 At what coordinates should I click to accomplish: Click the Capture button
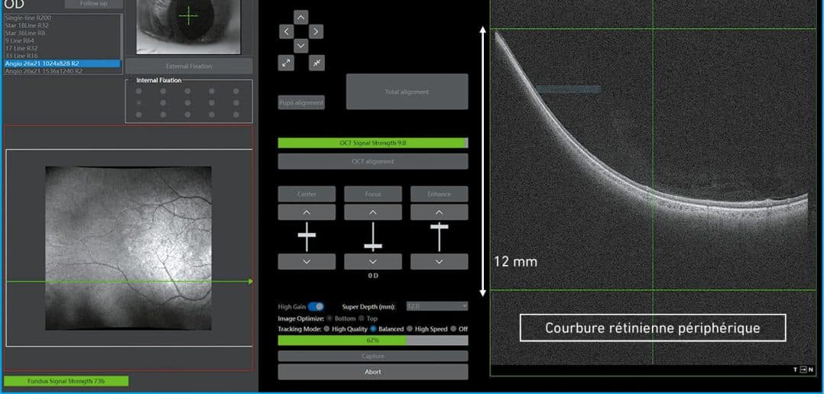click(x=372, y=357)
